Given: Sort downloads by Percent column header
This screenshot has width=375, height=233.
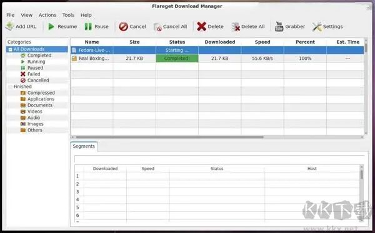Looking at the screenshot, I should point(305,42).
